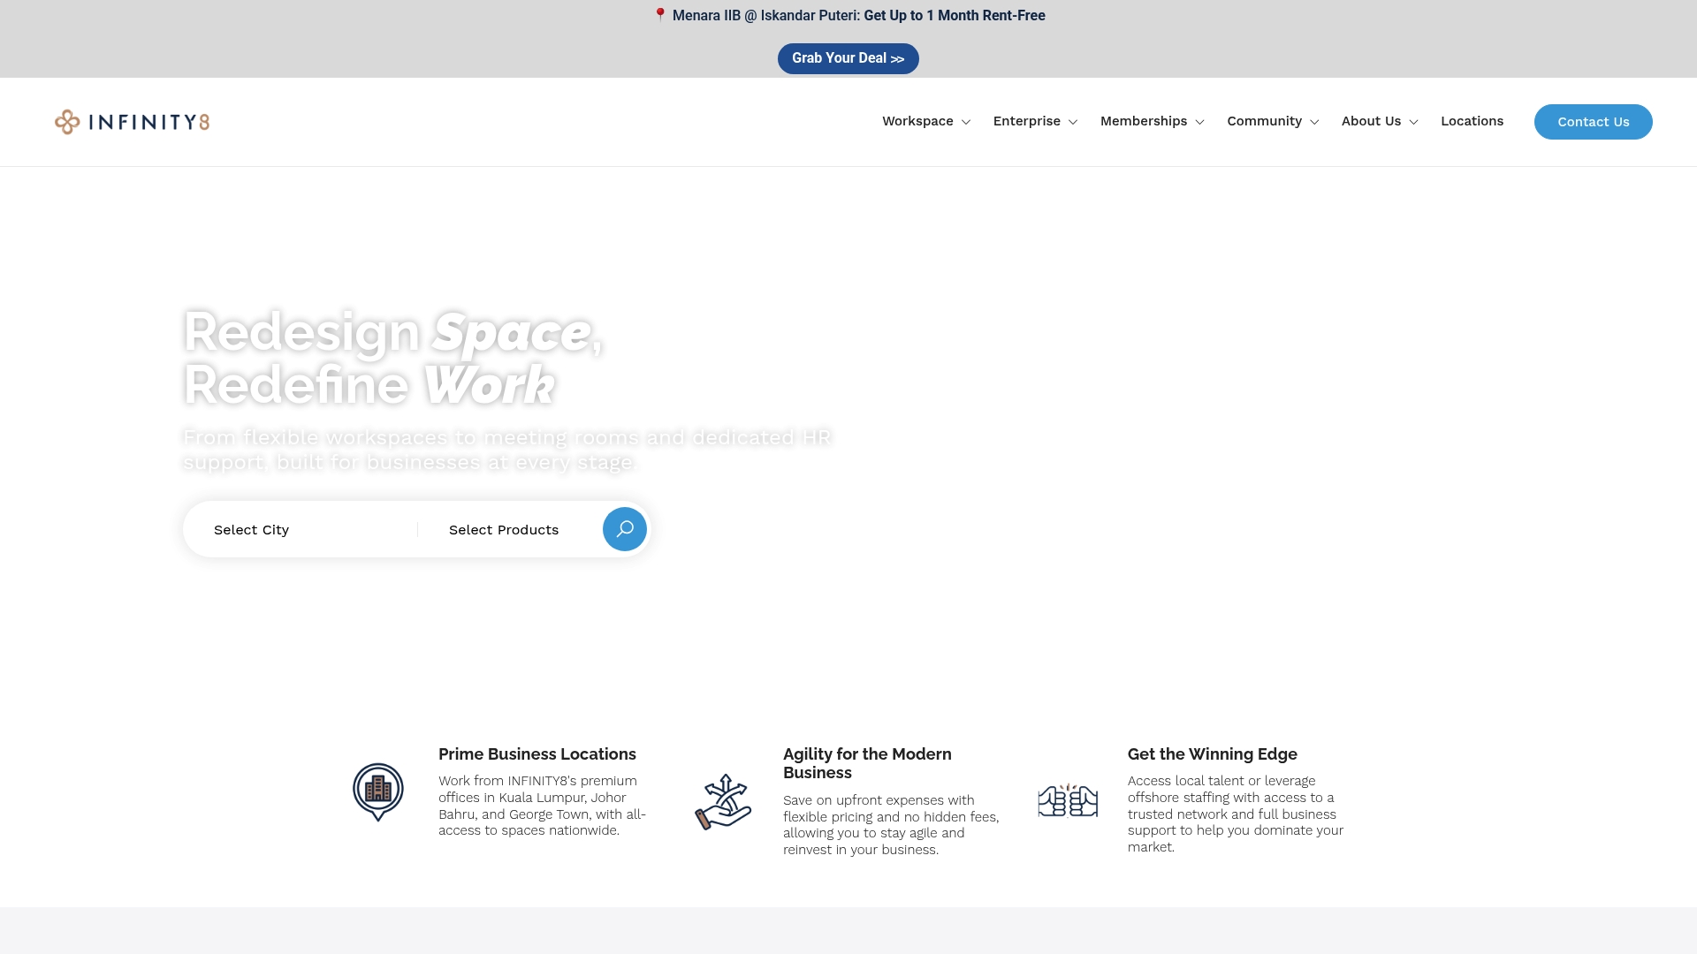Go to the Locations page

1472,121
